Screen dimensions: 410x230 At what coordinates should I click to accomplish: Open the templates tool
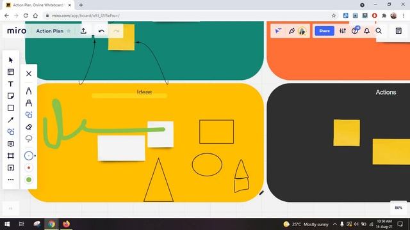click(x=11, y=72)
